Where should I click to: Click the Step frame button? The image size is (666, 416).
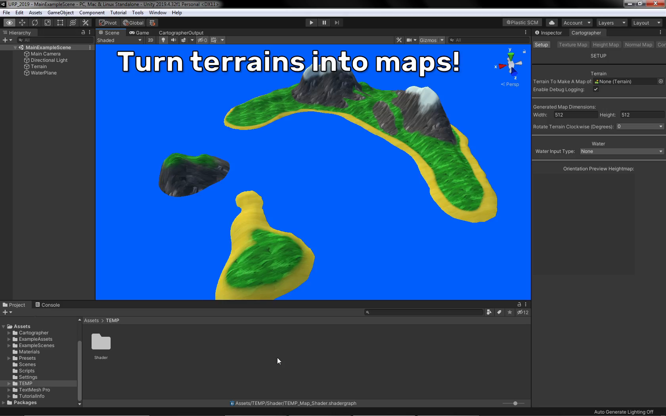(337, 23)
